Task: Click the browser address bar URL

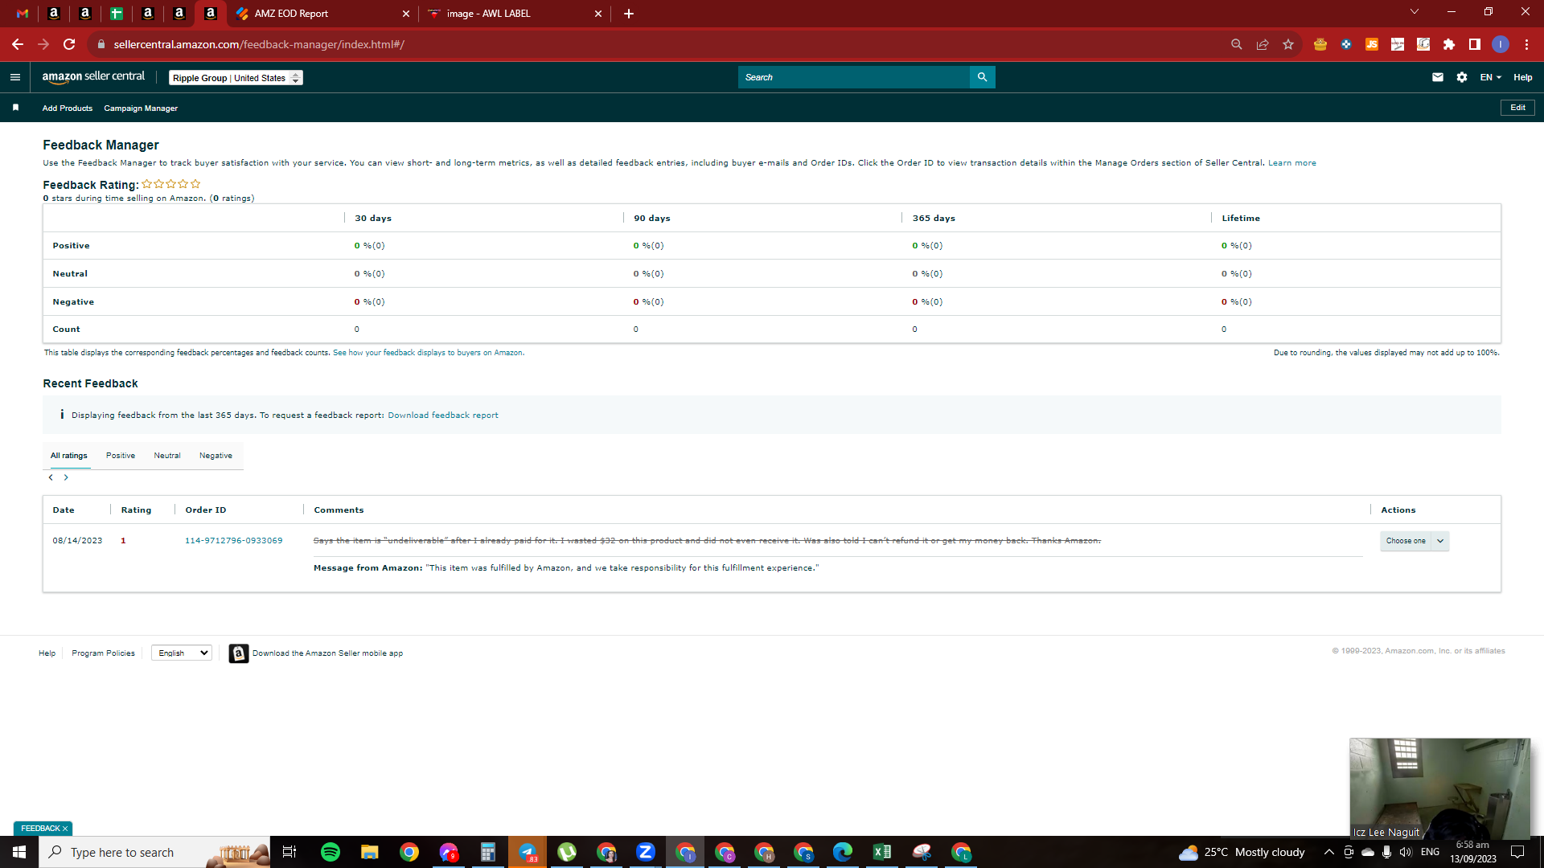Action: [259, 44]
